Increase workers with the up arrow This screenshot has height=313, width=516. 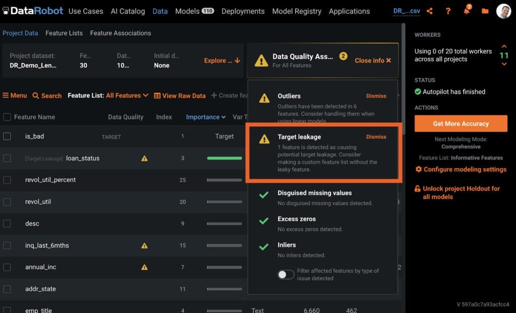click(x=504, y=46)
